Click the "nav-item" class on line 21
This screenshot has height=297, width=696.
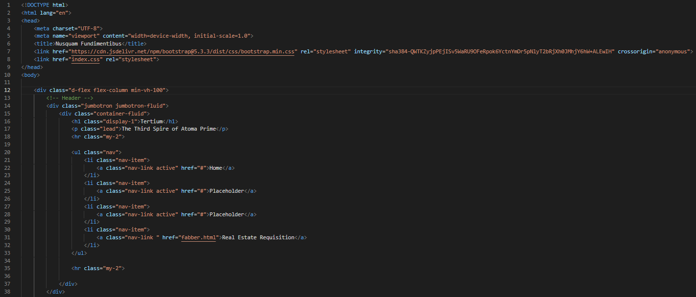[x=130, y=160]
